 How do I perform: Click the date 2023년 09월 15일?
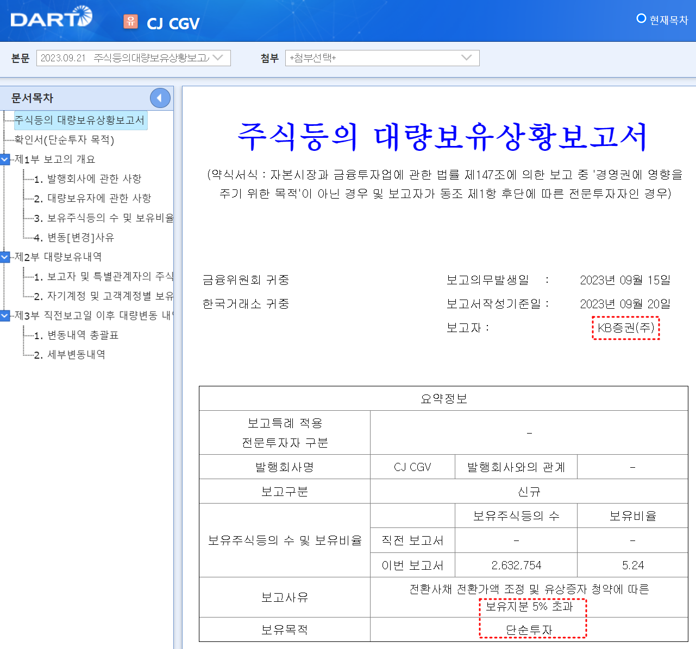pyautogui.click(x=625, y=280)
